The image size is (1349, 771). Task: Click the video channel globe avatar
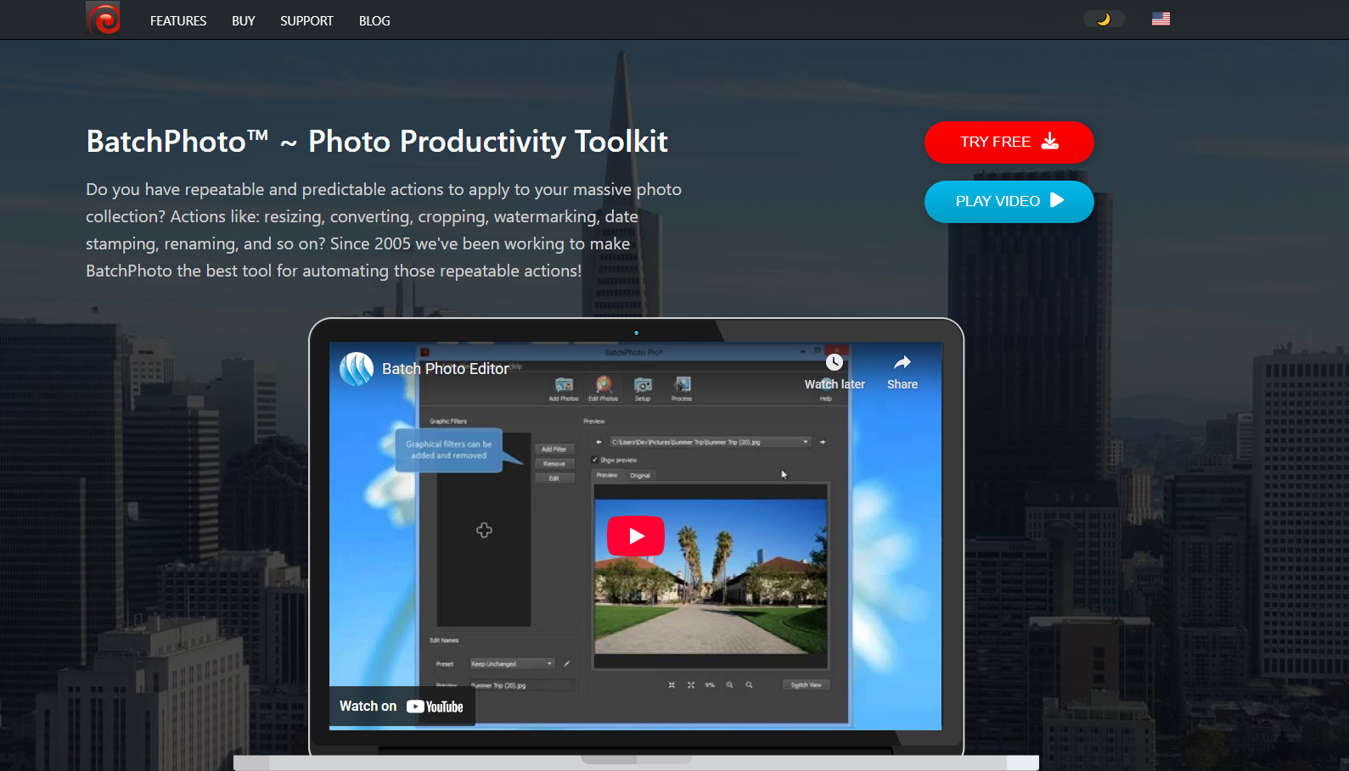coord(357,369)
